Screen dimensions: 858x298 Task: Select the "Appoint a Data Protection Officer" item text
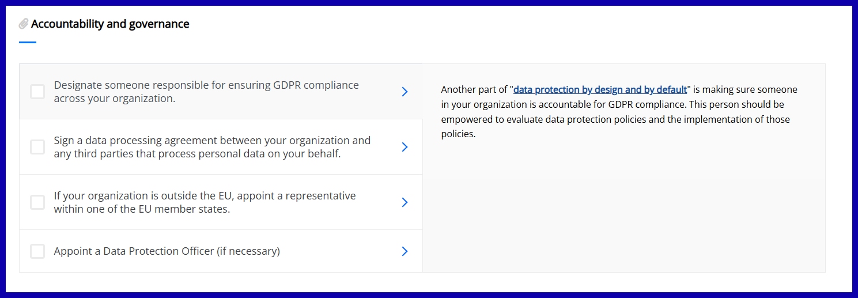[x=167, y=251]
